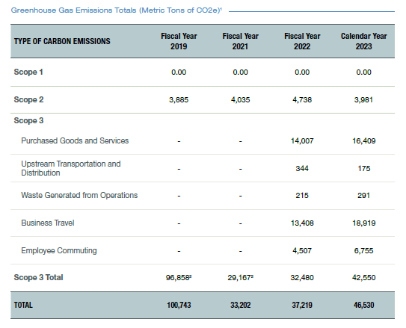Select the Business Travel value 18,919
The width and height of the screenshot is (406, 328).
[x=364, y=223]
